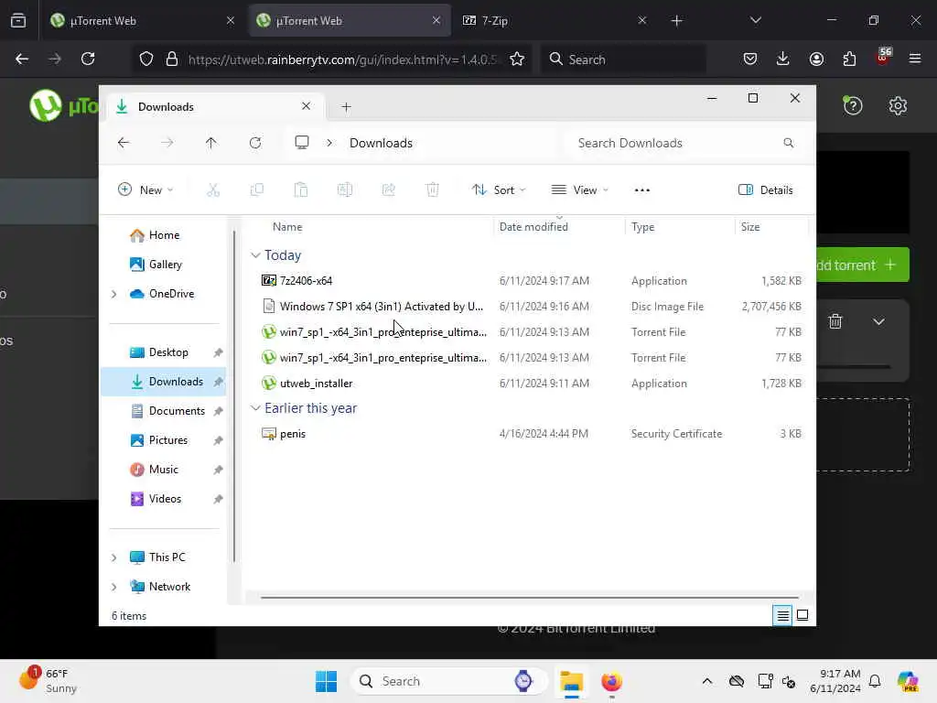The height and width of the screenshot is (703, 937).
Task: Open the Sort dropdown
Action: click(x=499, y=190)
